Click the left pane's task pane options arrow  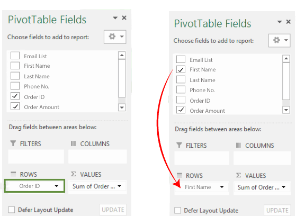click(115, 18)
